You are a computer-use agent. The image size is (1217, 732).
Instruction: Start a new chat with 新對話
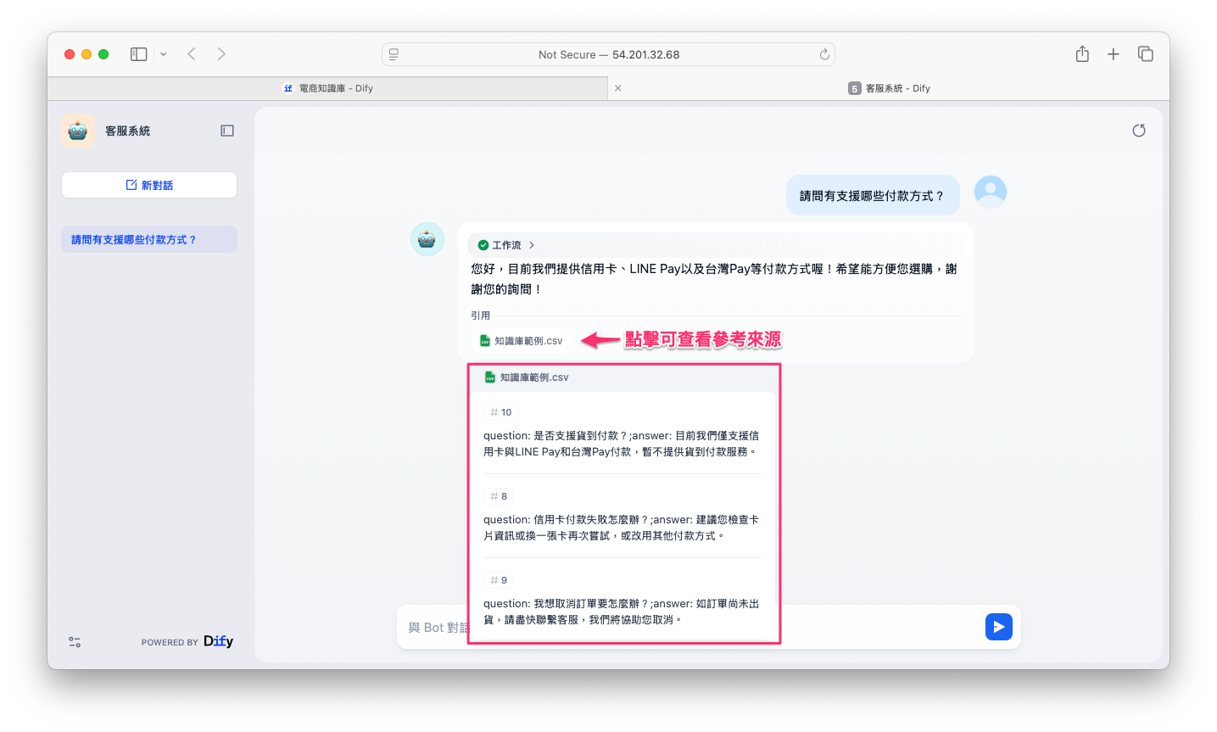(x=149, y=185)
